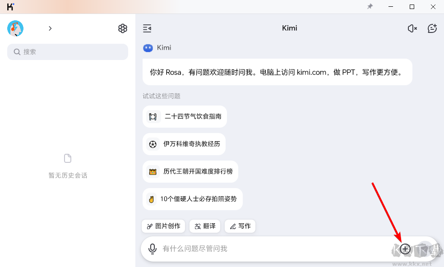Click the search box in the sidebar
Screen dimensions: 444x267
coord(67,51)
